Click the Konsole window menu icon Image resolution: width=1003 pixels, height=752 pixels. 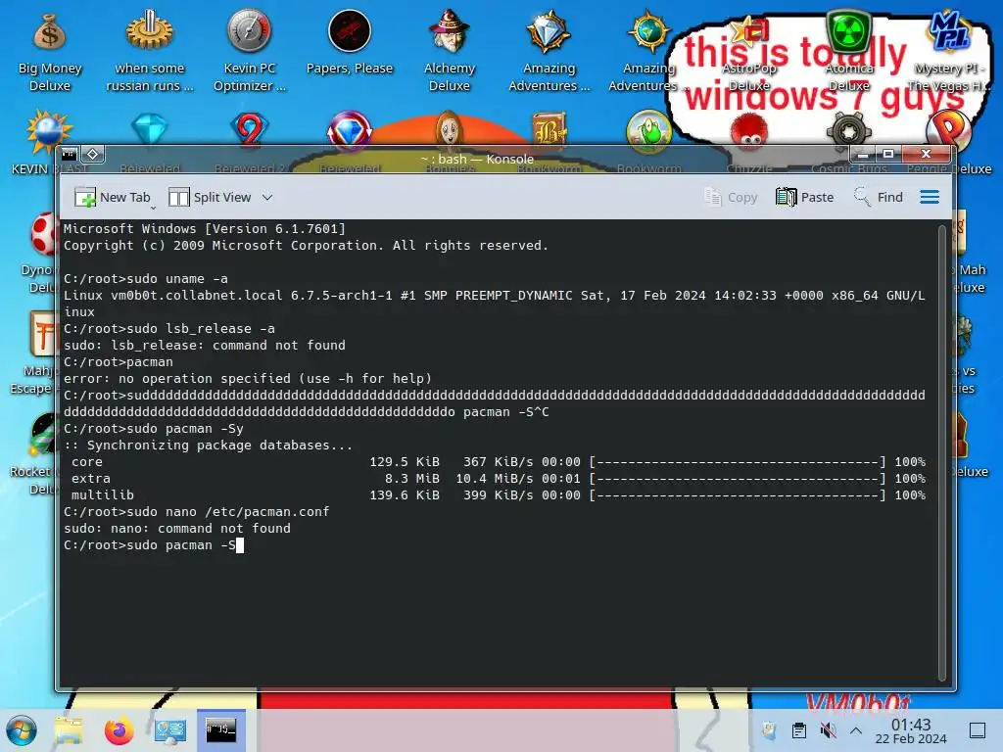(70, 154)
